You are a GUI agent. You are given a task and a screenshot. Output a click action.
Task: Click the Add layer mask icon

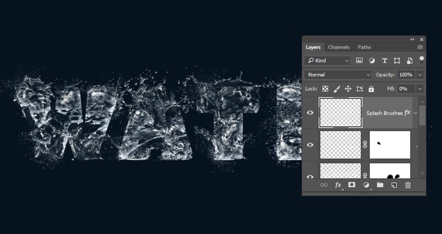[x=352, y=185]
